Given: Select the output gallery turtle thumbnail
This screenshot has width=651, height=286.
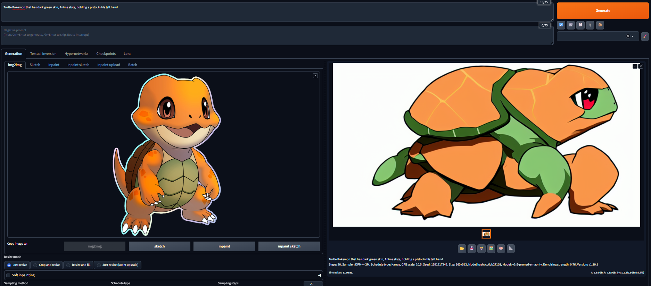Looking at the screenshot, I should tap(486, 234).
